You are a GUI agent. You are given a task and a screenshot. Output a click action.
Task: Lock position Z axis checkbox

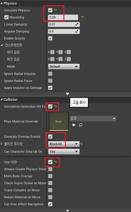click(69, 52)
